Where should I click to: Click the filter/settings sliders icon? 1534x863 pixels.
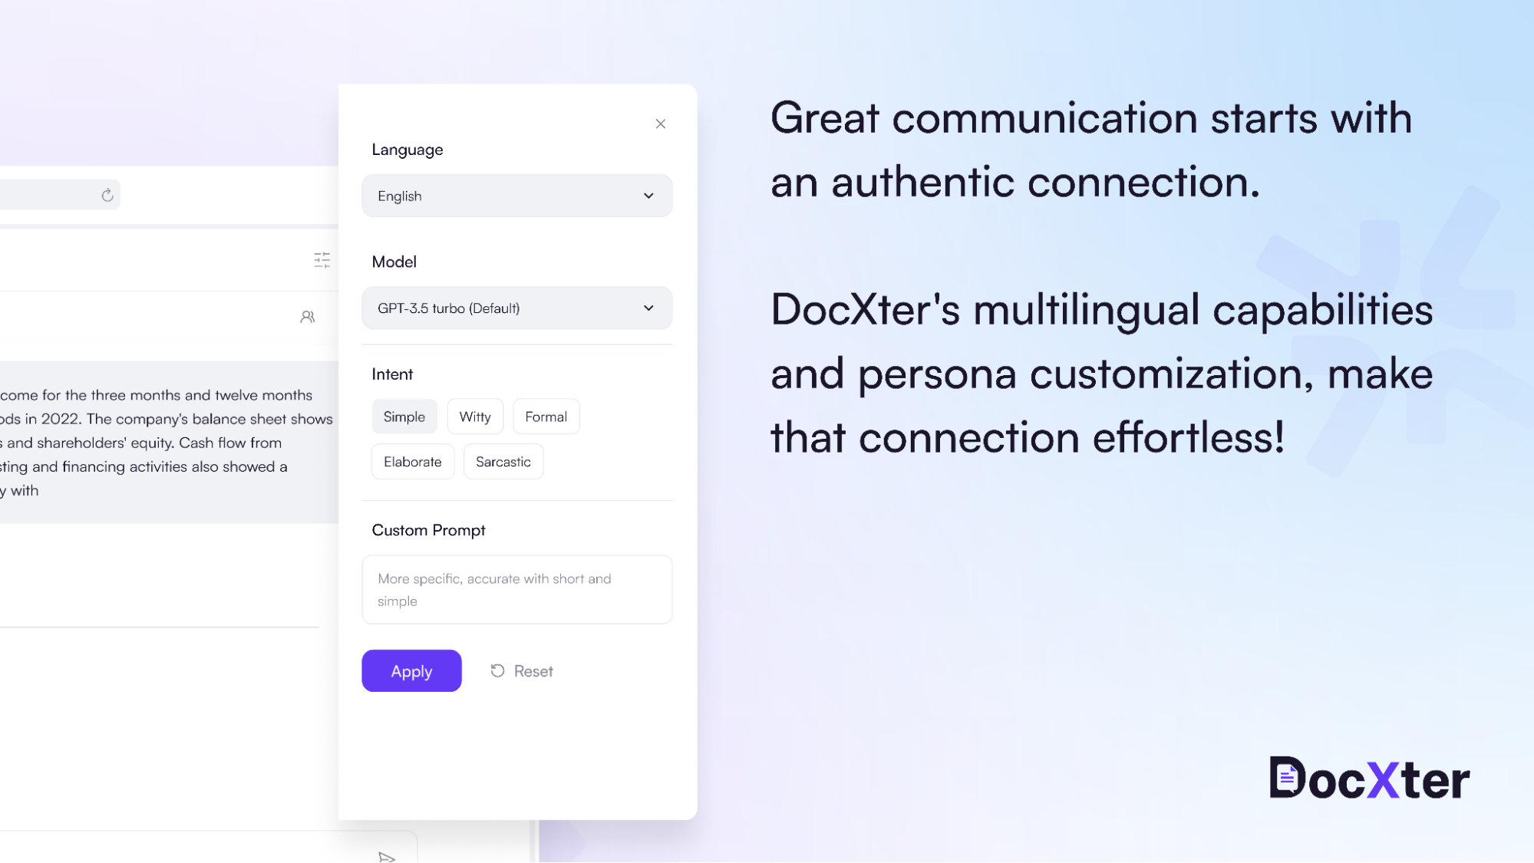click(322, 260)
